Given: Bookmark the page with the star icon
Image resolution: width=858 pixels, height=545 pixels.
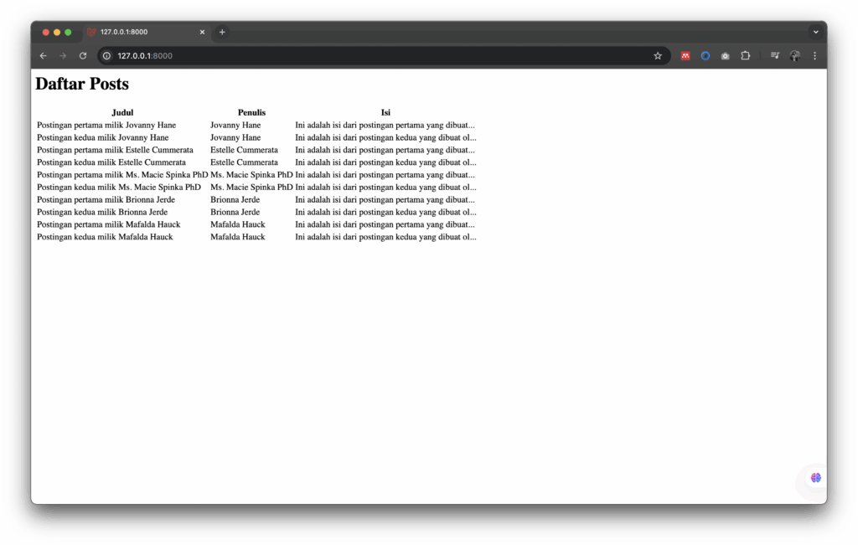Looking at the screenshot, I should (x=658, y=55).
